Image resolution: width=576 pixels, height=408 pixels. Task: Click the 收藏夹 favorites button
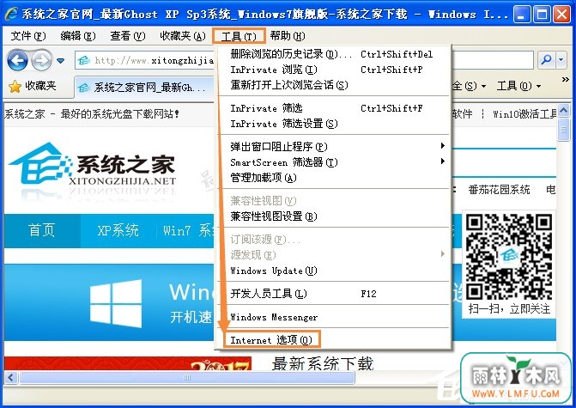(x=33, y=87)
